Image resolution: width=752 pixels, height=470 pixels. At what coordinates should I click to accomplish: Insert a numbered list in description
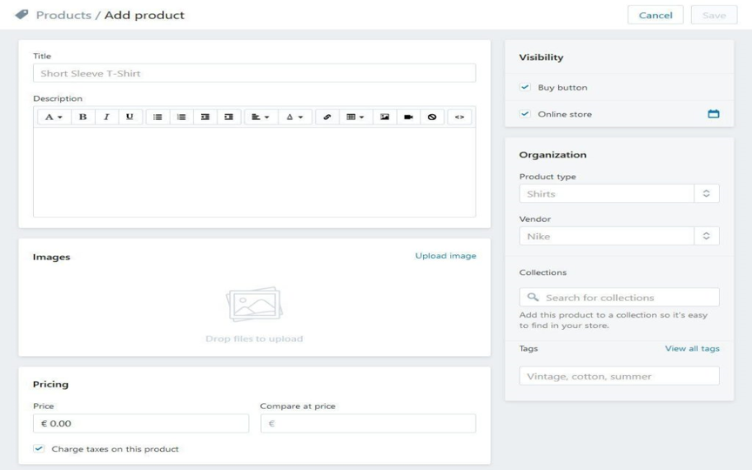click(x=181, y=117)
